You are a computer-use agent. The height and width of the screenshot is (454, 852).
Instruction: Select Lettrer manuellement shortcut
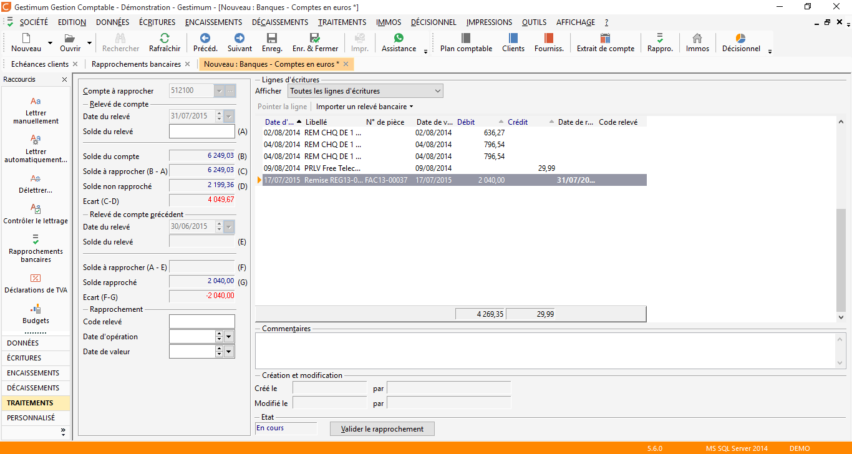click(36, 111)
